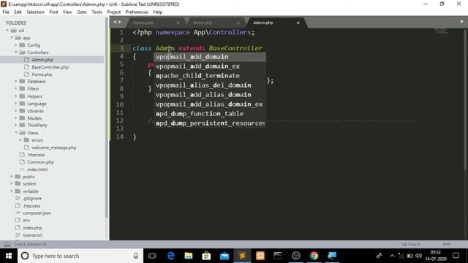Select vpopmail_add_alias_domain suggestion
468x263 pixels.
[x=210, y=95]
